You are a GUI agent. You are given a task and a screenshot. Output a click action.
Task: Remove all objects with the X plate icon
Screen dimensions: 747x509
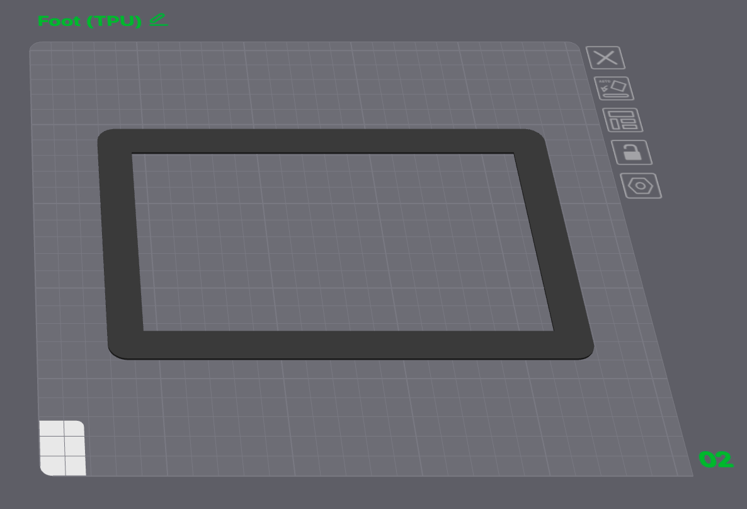click(x=605, y=58)
